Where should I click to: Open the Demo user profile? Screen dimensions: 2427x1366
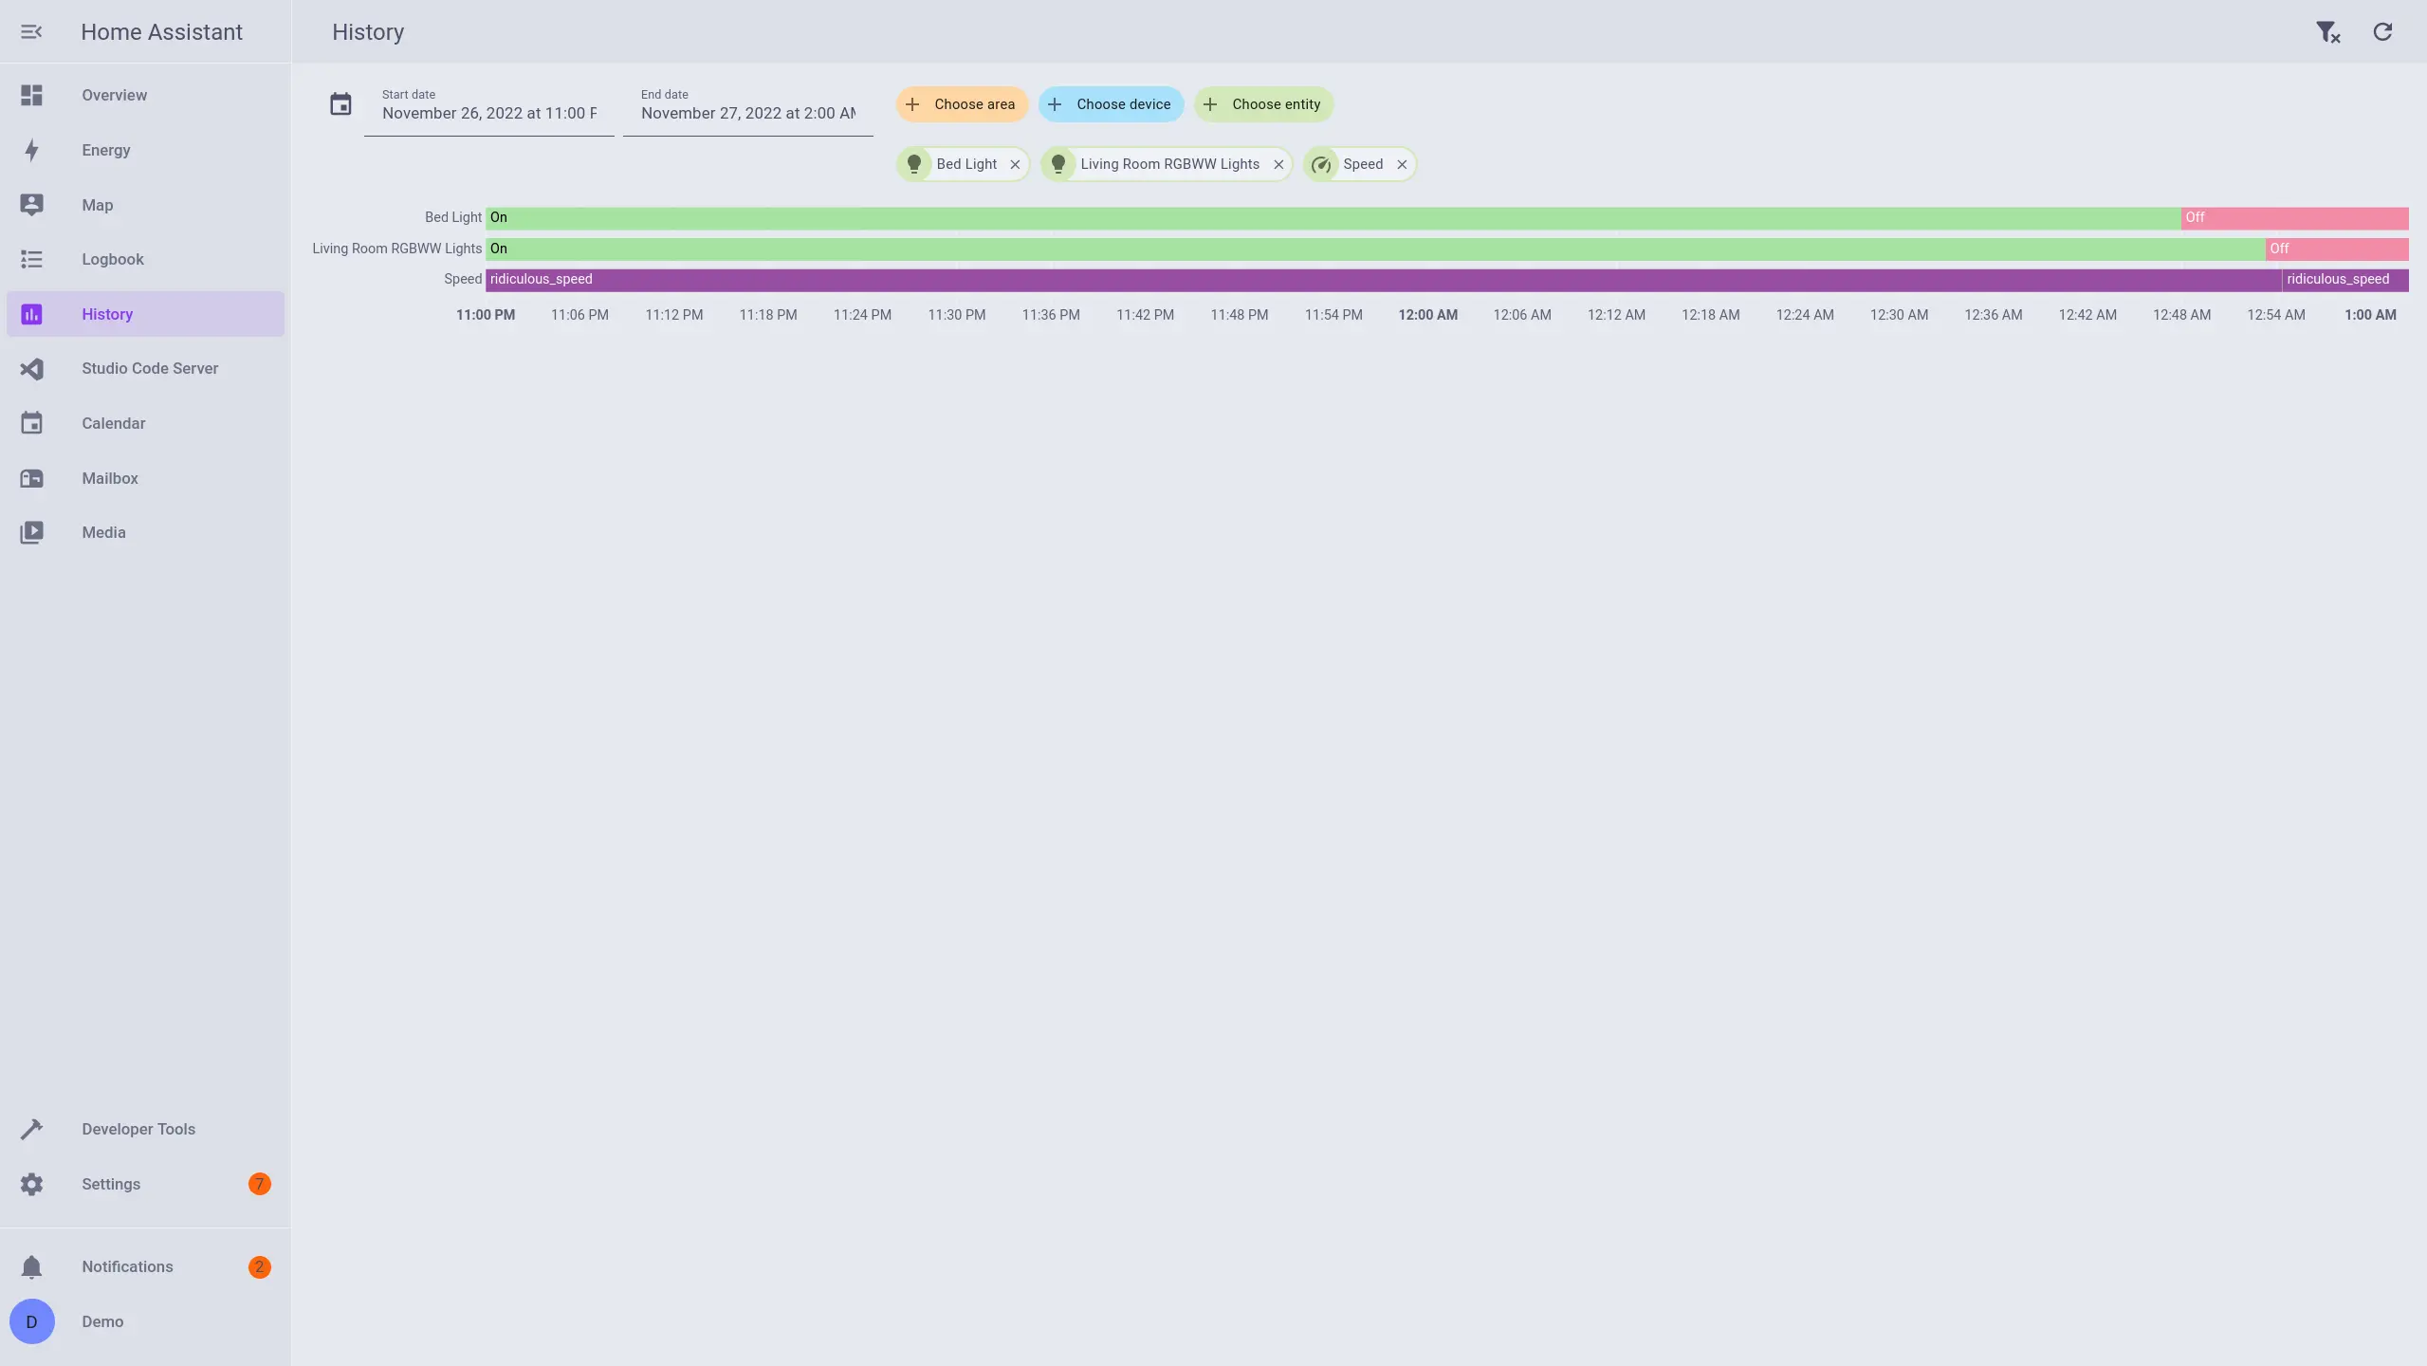coord(102,1321)
